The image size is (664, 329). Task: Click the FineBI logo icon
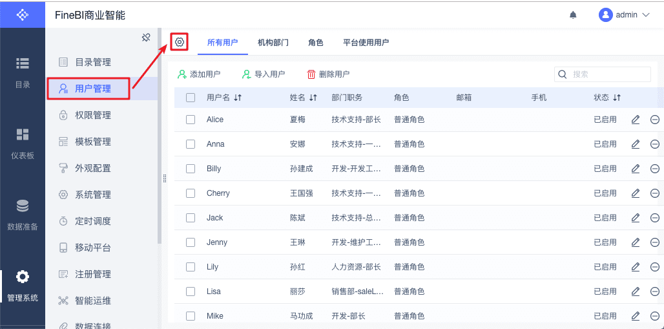point(23,14)
